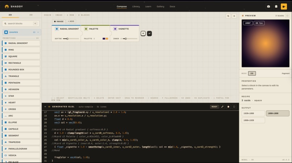
Task: Select the Image chain tab
Action: pos(59,21)
